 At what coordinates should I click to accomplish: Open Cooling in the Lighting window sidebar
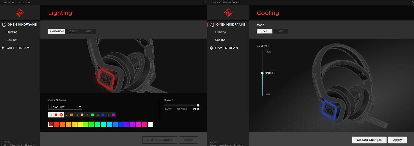click(11, 40)
